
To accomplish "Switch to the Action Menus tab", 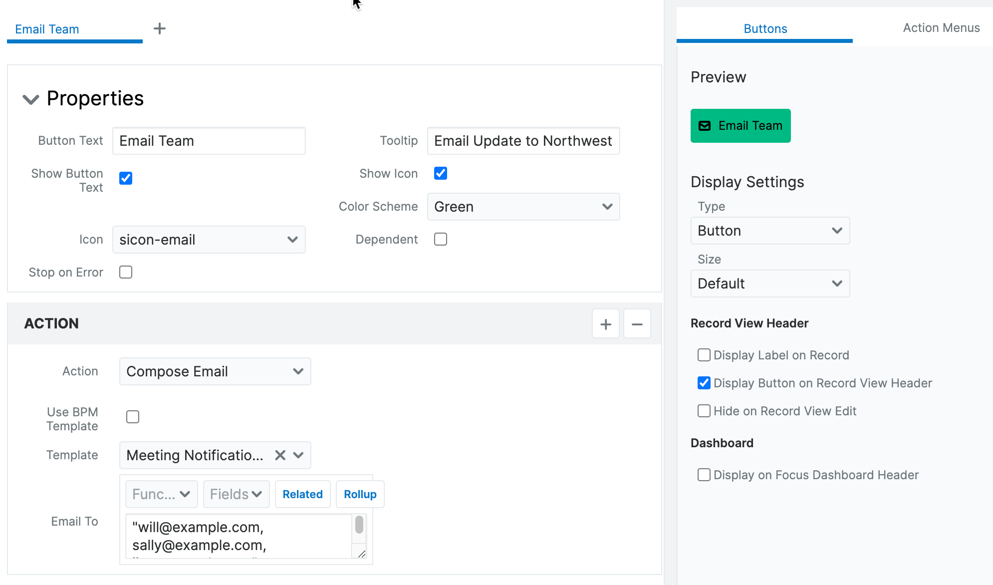I will [941, 28].
